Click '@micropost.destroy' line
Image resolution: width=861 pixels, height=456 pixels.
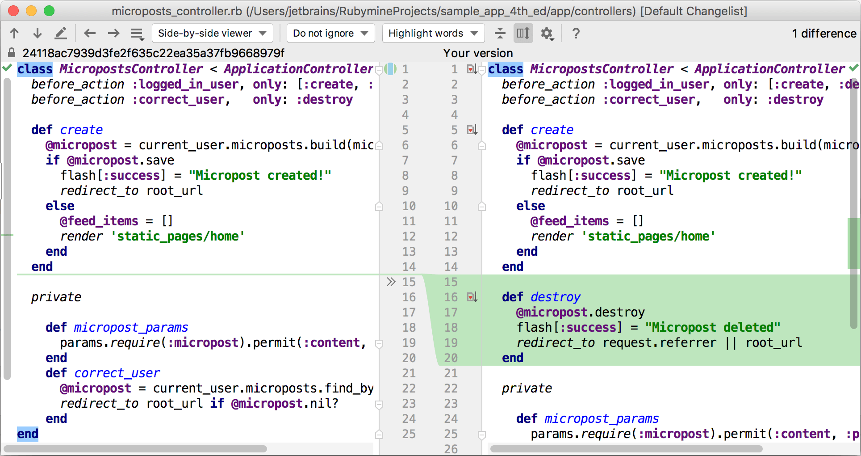[581, 312]
